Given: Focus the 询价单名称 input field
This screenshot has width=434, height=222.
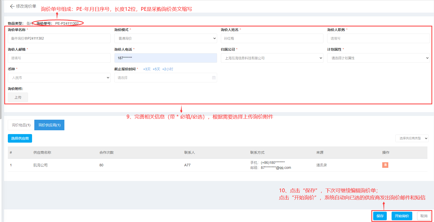Looking at the screenshot, I should [59, 38].
